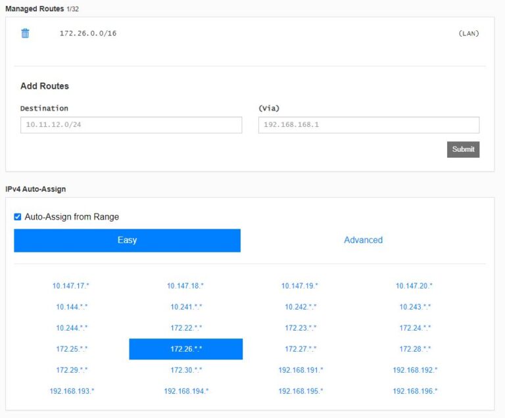Viewport: 505px width, 418px height.
Task: Choose the 10.242.*.* range
Action: pyautogui.click(x=301, y=307)
